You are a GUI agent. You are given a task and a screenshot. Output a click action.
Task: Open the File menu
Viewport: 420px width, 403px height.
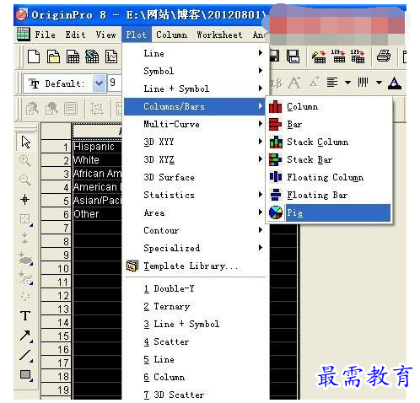coord(45,35)
